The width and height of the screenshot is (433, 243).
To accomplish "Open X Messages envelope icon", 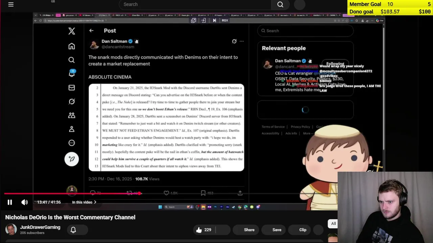I will coord(71,88).
